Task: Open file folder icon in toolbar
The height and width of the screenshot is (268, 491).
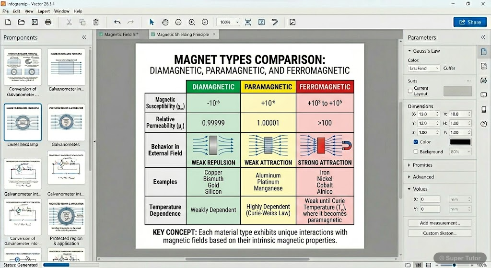Action: pyautogui.click(x=21, y=22)
